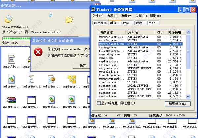Click 提交更改: 200M / 1250M status entry
The width and height of the screenshot is (198, 138).
click(167, 115)
